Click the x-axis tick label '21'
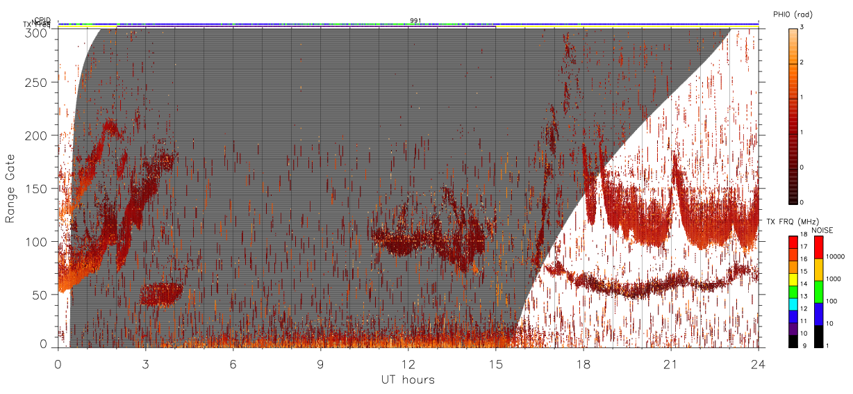 pyautogui.click(x=671, y=364)
